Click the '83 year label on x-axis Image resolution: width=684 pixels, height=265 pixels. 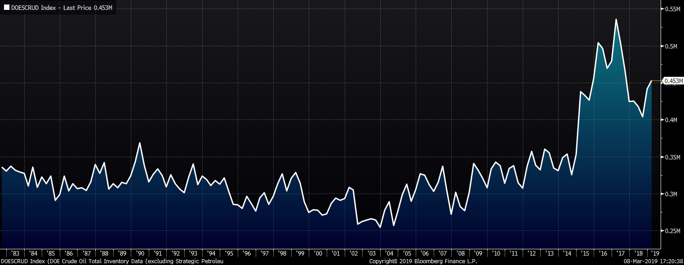15,253
